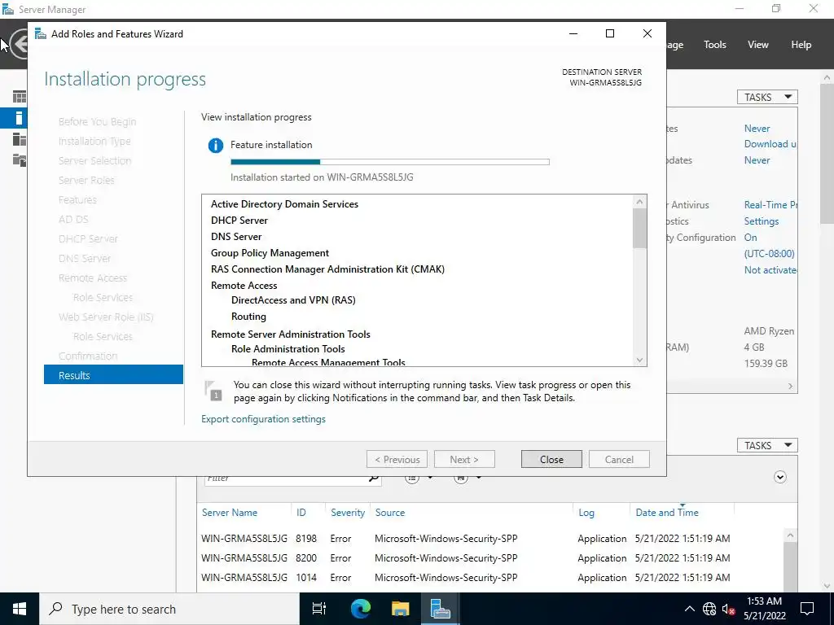
Task: Click the results list scrollbar thumb
Action: [x=639, y=228]
